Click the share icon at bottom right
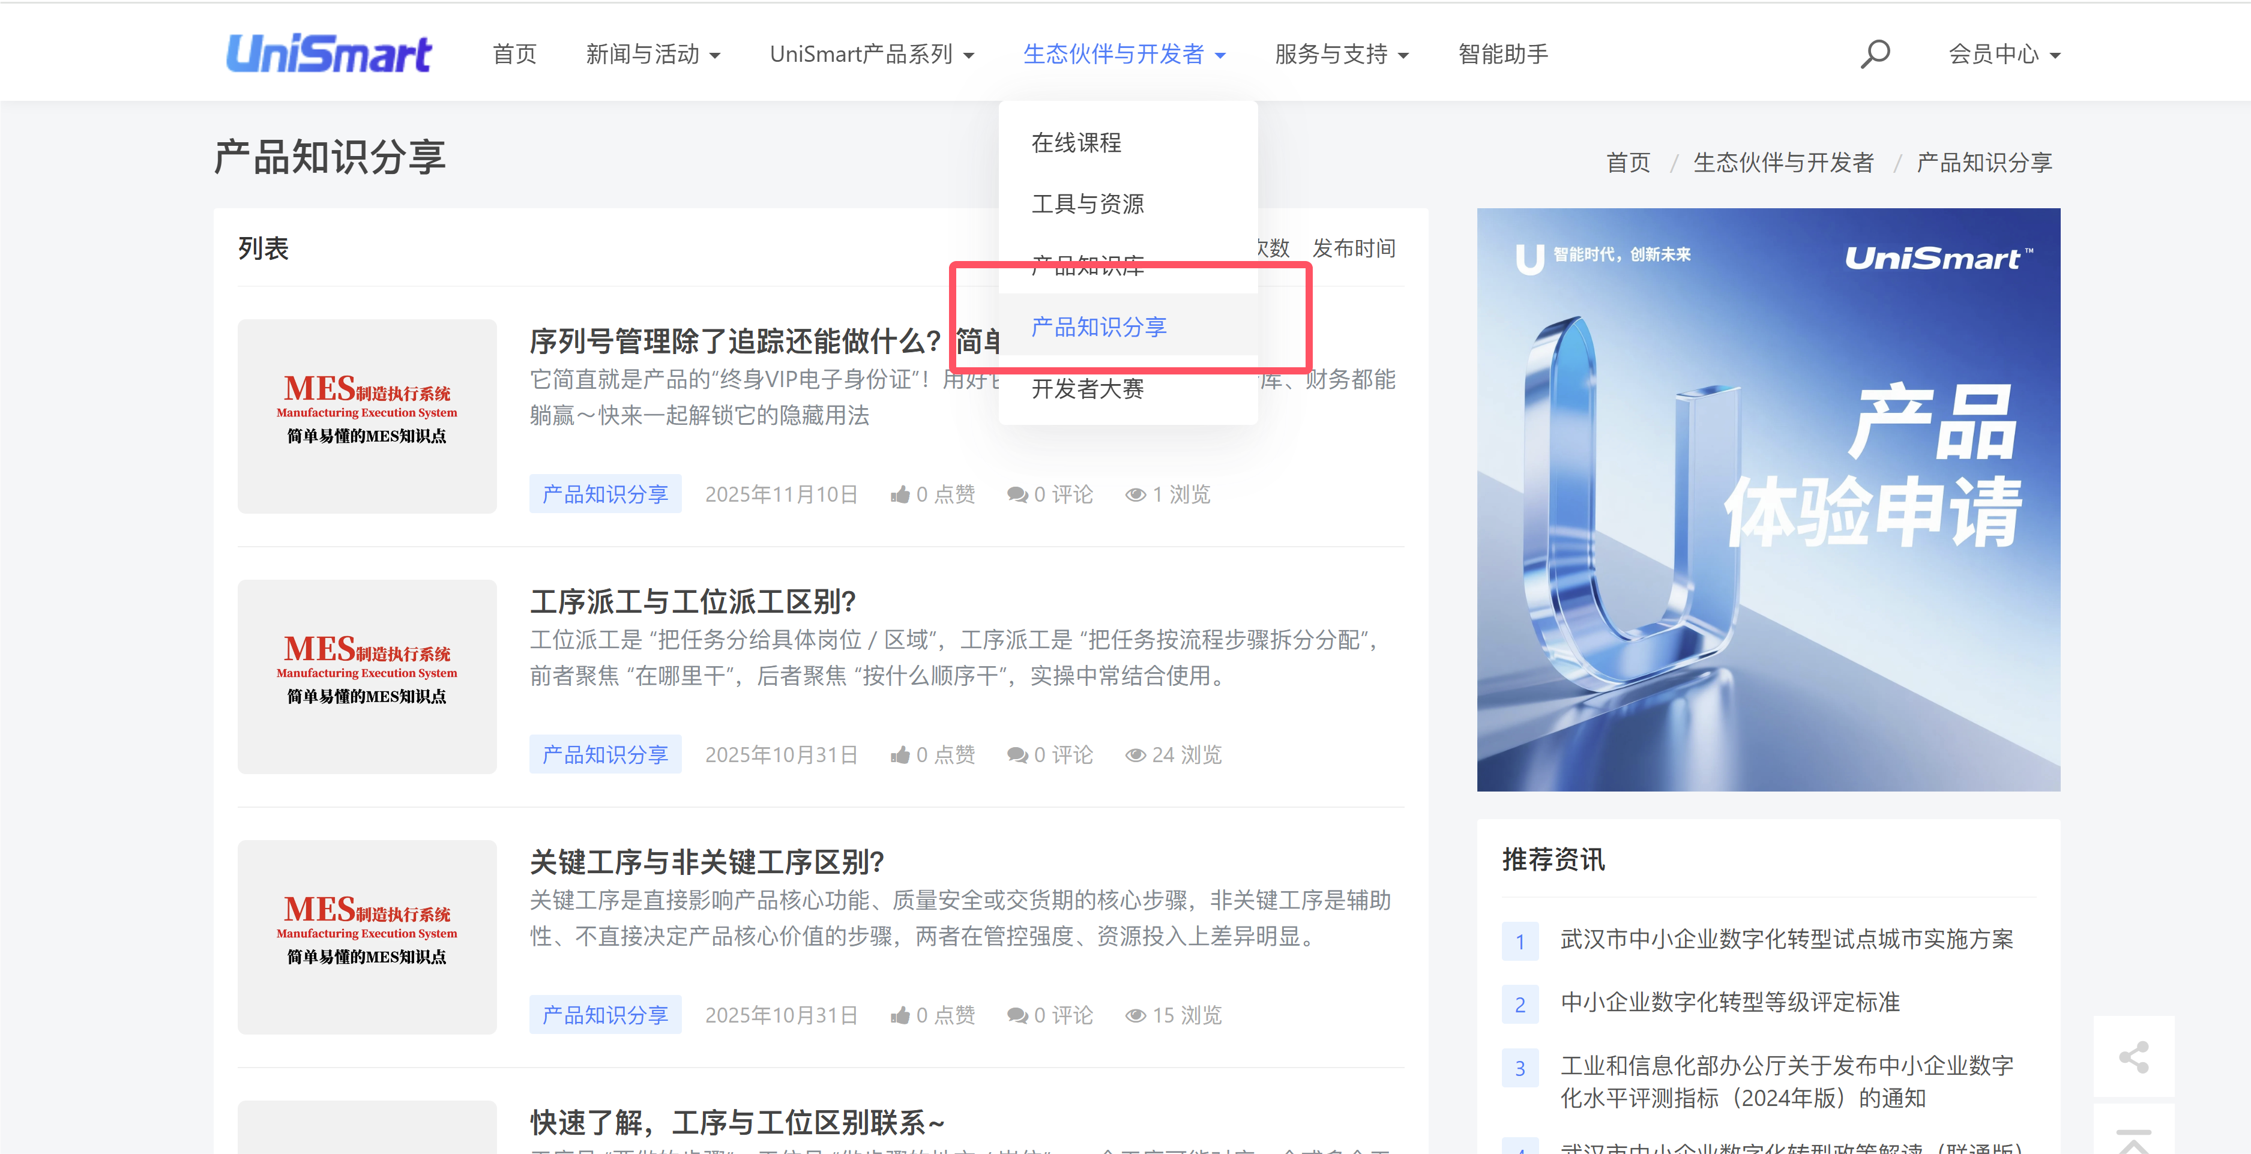Viewport: 2251px width, 1154px height. coord(2133,1056)
